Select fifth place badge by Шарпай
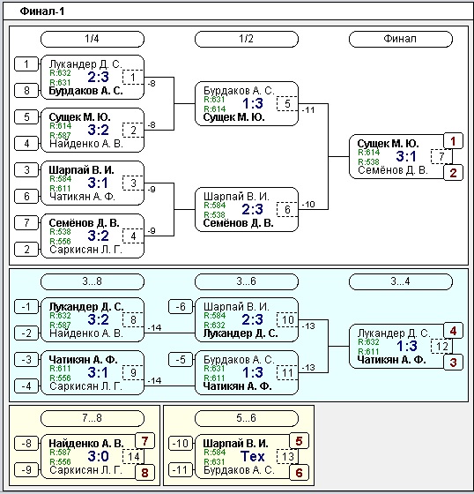Image resolution: width=474 pixels, height=494 pixels. click(x=299, y=441)
